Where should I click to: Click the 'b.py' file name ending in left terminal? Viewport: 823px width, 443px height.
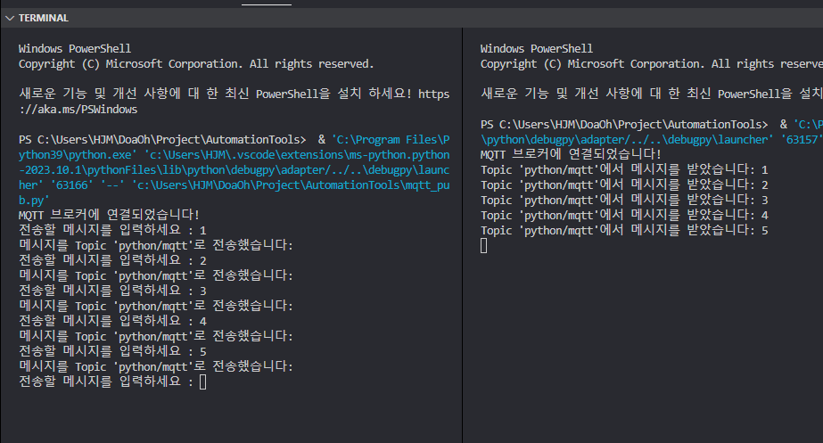[x=34, y=200]
